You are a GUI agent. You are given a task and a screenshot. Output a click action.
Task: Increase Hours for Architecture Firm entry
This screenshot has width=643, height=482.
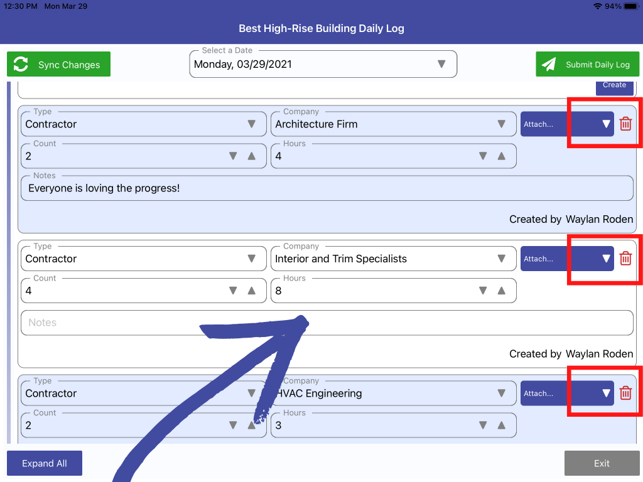click(x=502, y=156)
